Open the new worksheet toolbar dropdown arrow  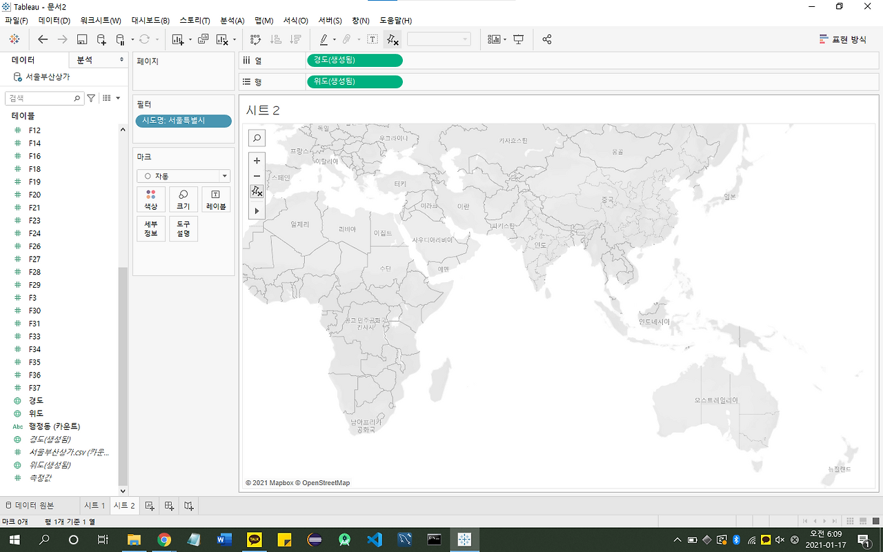190,40
